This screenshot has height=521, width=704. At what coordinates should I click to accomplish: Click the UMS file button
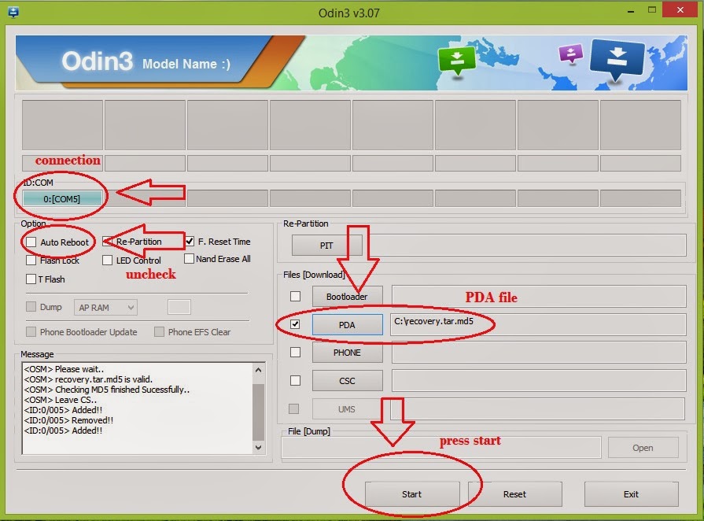click(x=347, y=409)
